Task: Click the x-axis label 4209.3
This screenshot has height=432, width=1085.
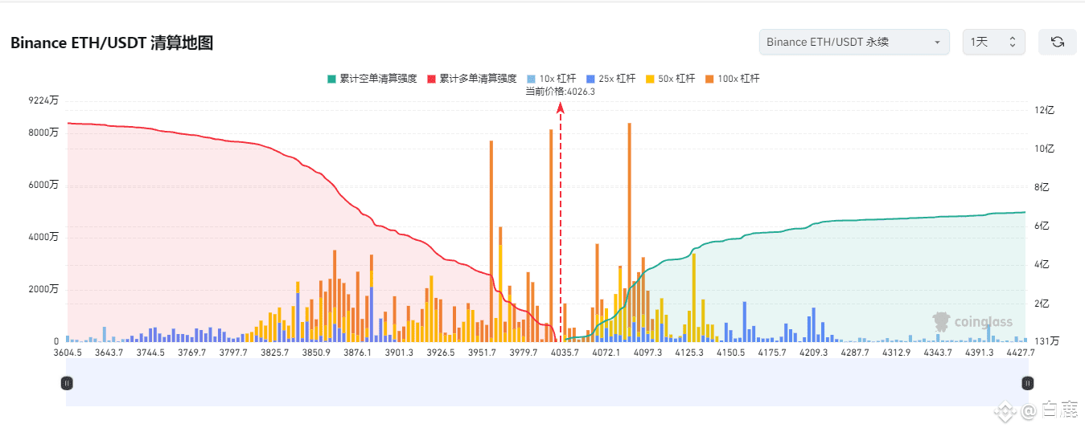Action: click(x=814, y=353)
